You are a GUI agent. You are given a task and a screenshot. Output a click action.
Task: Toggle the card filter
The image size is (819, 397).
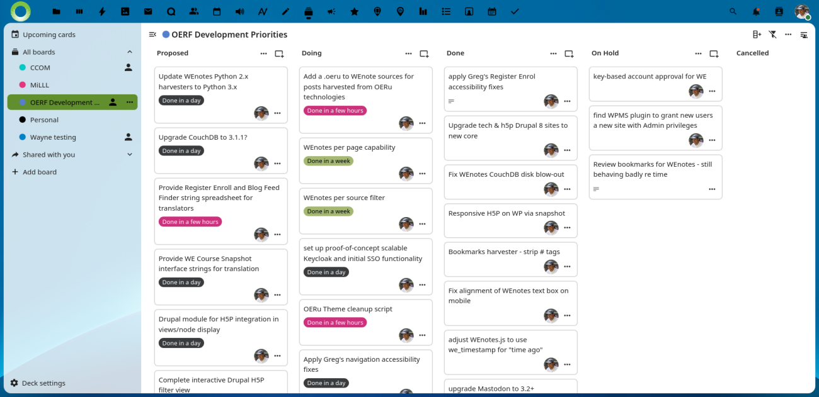pyautogui.click(x=772, y=35)
